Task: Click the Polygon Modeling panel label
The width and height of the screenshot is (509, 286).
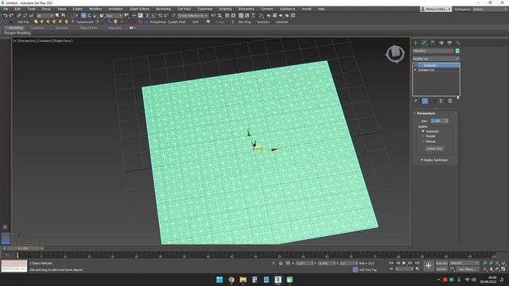Action: point(17,33)
